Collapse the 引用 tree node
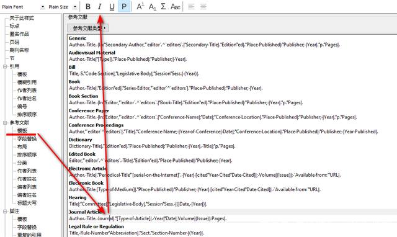Image resolution: width=397 pixels, height=237 pixels. click(5, 66)
